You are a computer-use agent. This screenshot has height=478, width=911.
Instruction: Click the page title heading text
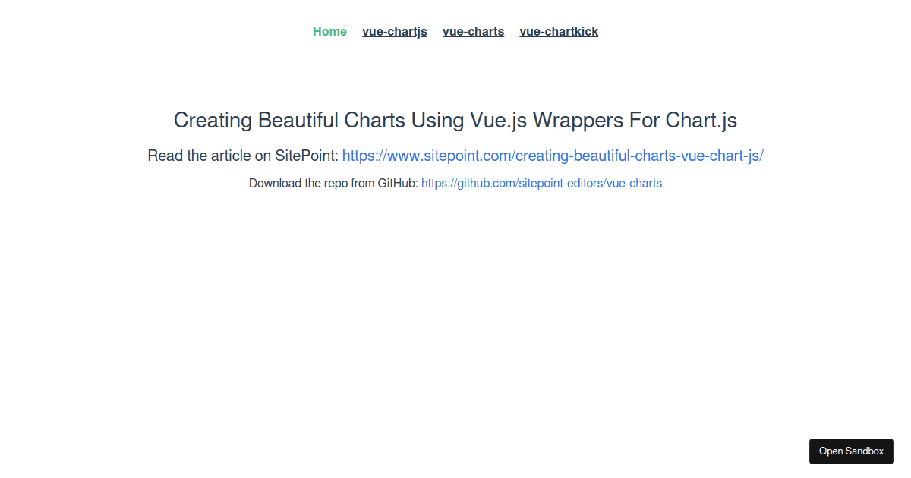[455, 120]
